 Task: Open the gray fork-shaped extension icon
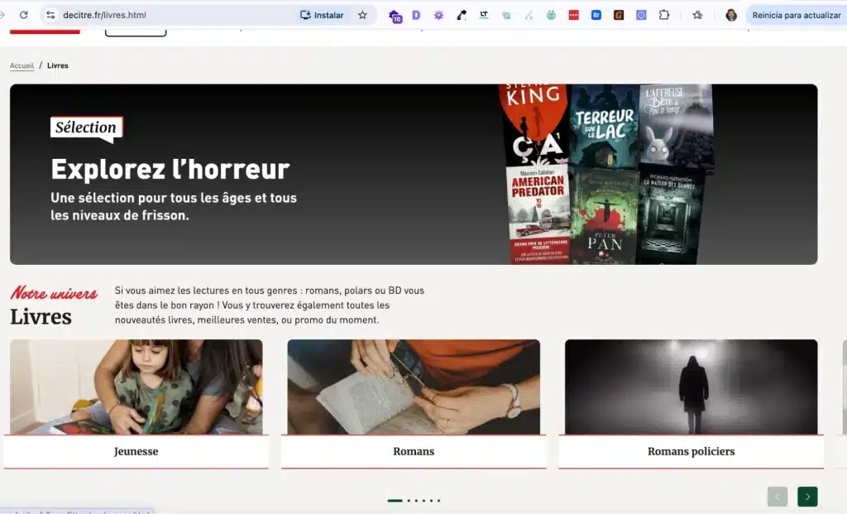(x=529, y=15)
